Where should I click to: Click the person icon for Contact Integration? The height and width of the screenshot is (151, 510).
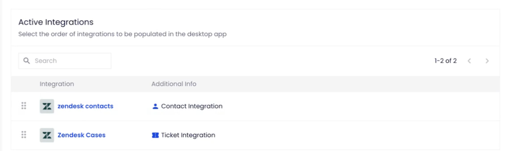[x=155, y=106]
